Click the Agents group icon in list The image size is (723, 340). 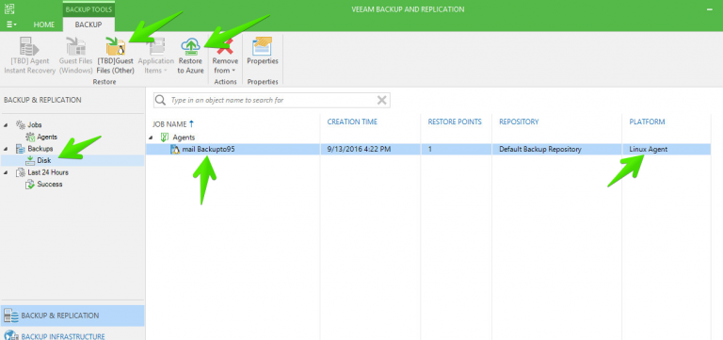click(x=165, y=137)
